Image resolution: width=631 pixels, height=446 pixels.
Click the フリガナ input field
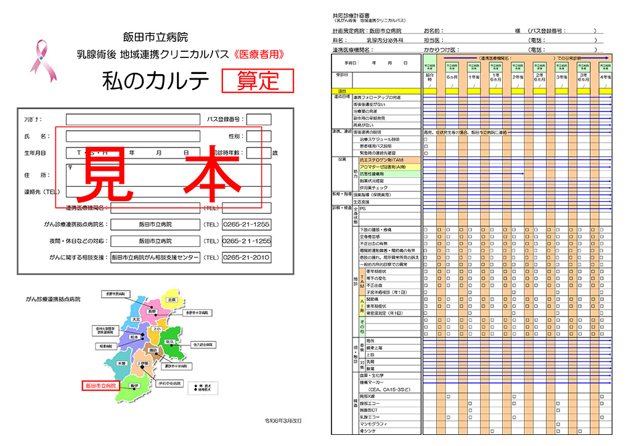tap(132, 120)
